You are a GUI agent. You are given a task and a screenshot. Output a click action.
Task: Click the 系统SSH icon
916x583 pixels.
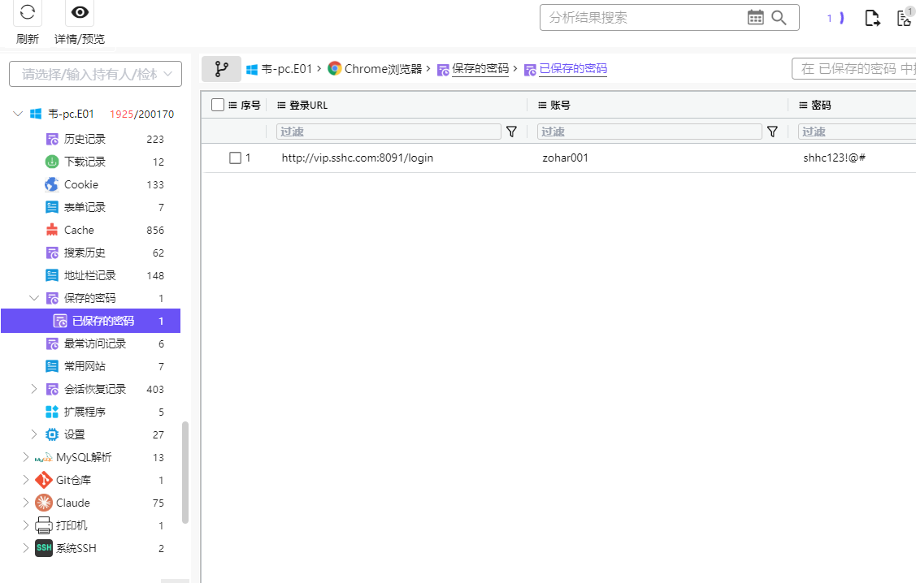[x=44, y=549]
